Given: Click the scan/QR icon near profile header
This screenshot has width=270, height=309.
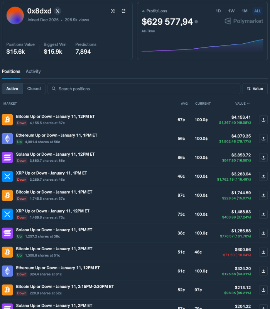Looking at the screenshot, I should [113, 11].
